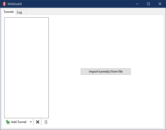The height and width of the screenshot is (130, 166).
Task: Minimize the WireGuard window
Action: 137,4
